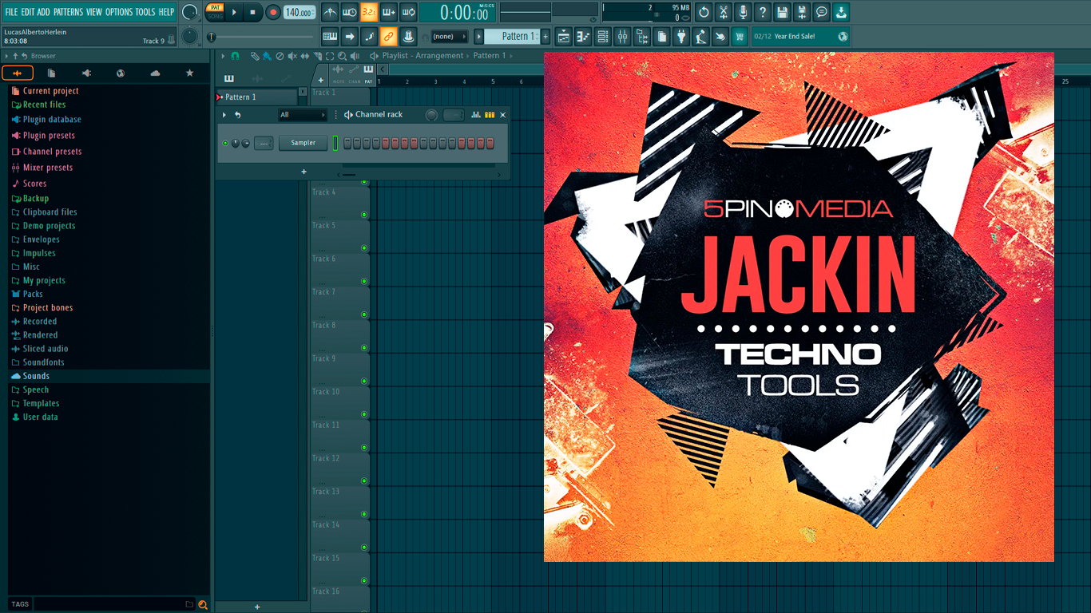Open the All channel filter dropdown
The height and width of the screenshot is (613, 1091).
point(302,115)
